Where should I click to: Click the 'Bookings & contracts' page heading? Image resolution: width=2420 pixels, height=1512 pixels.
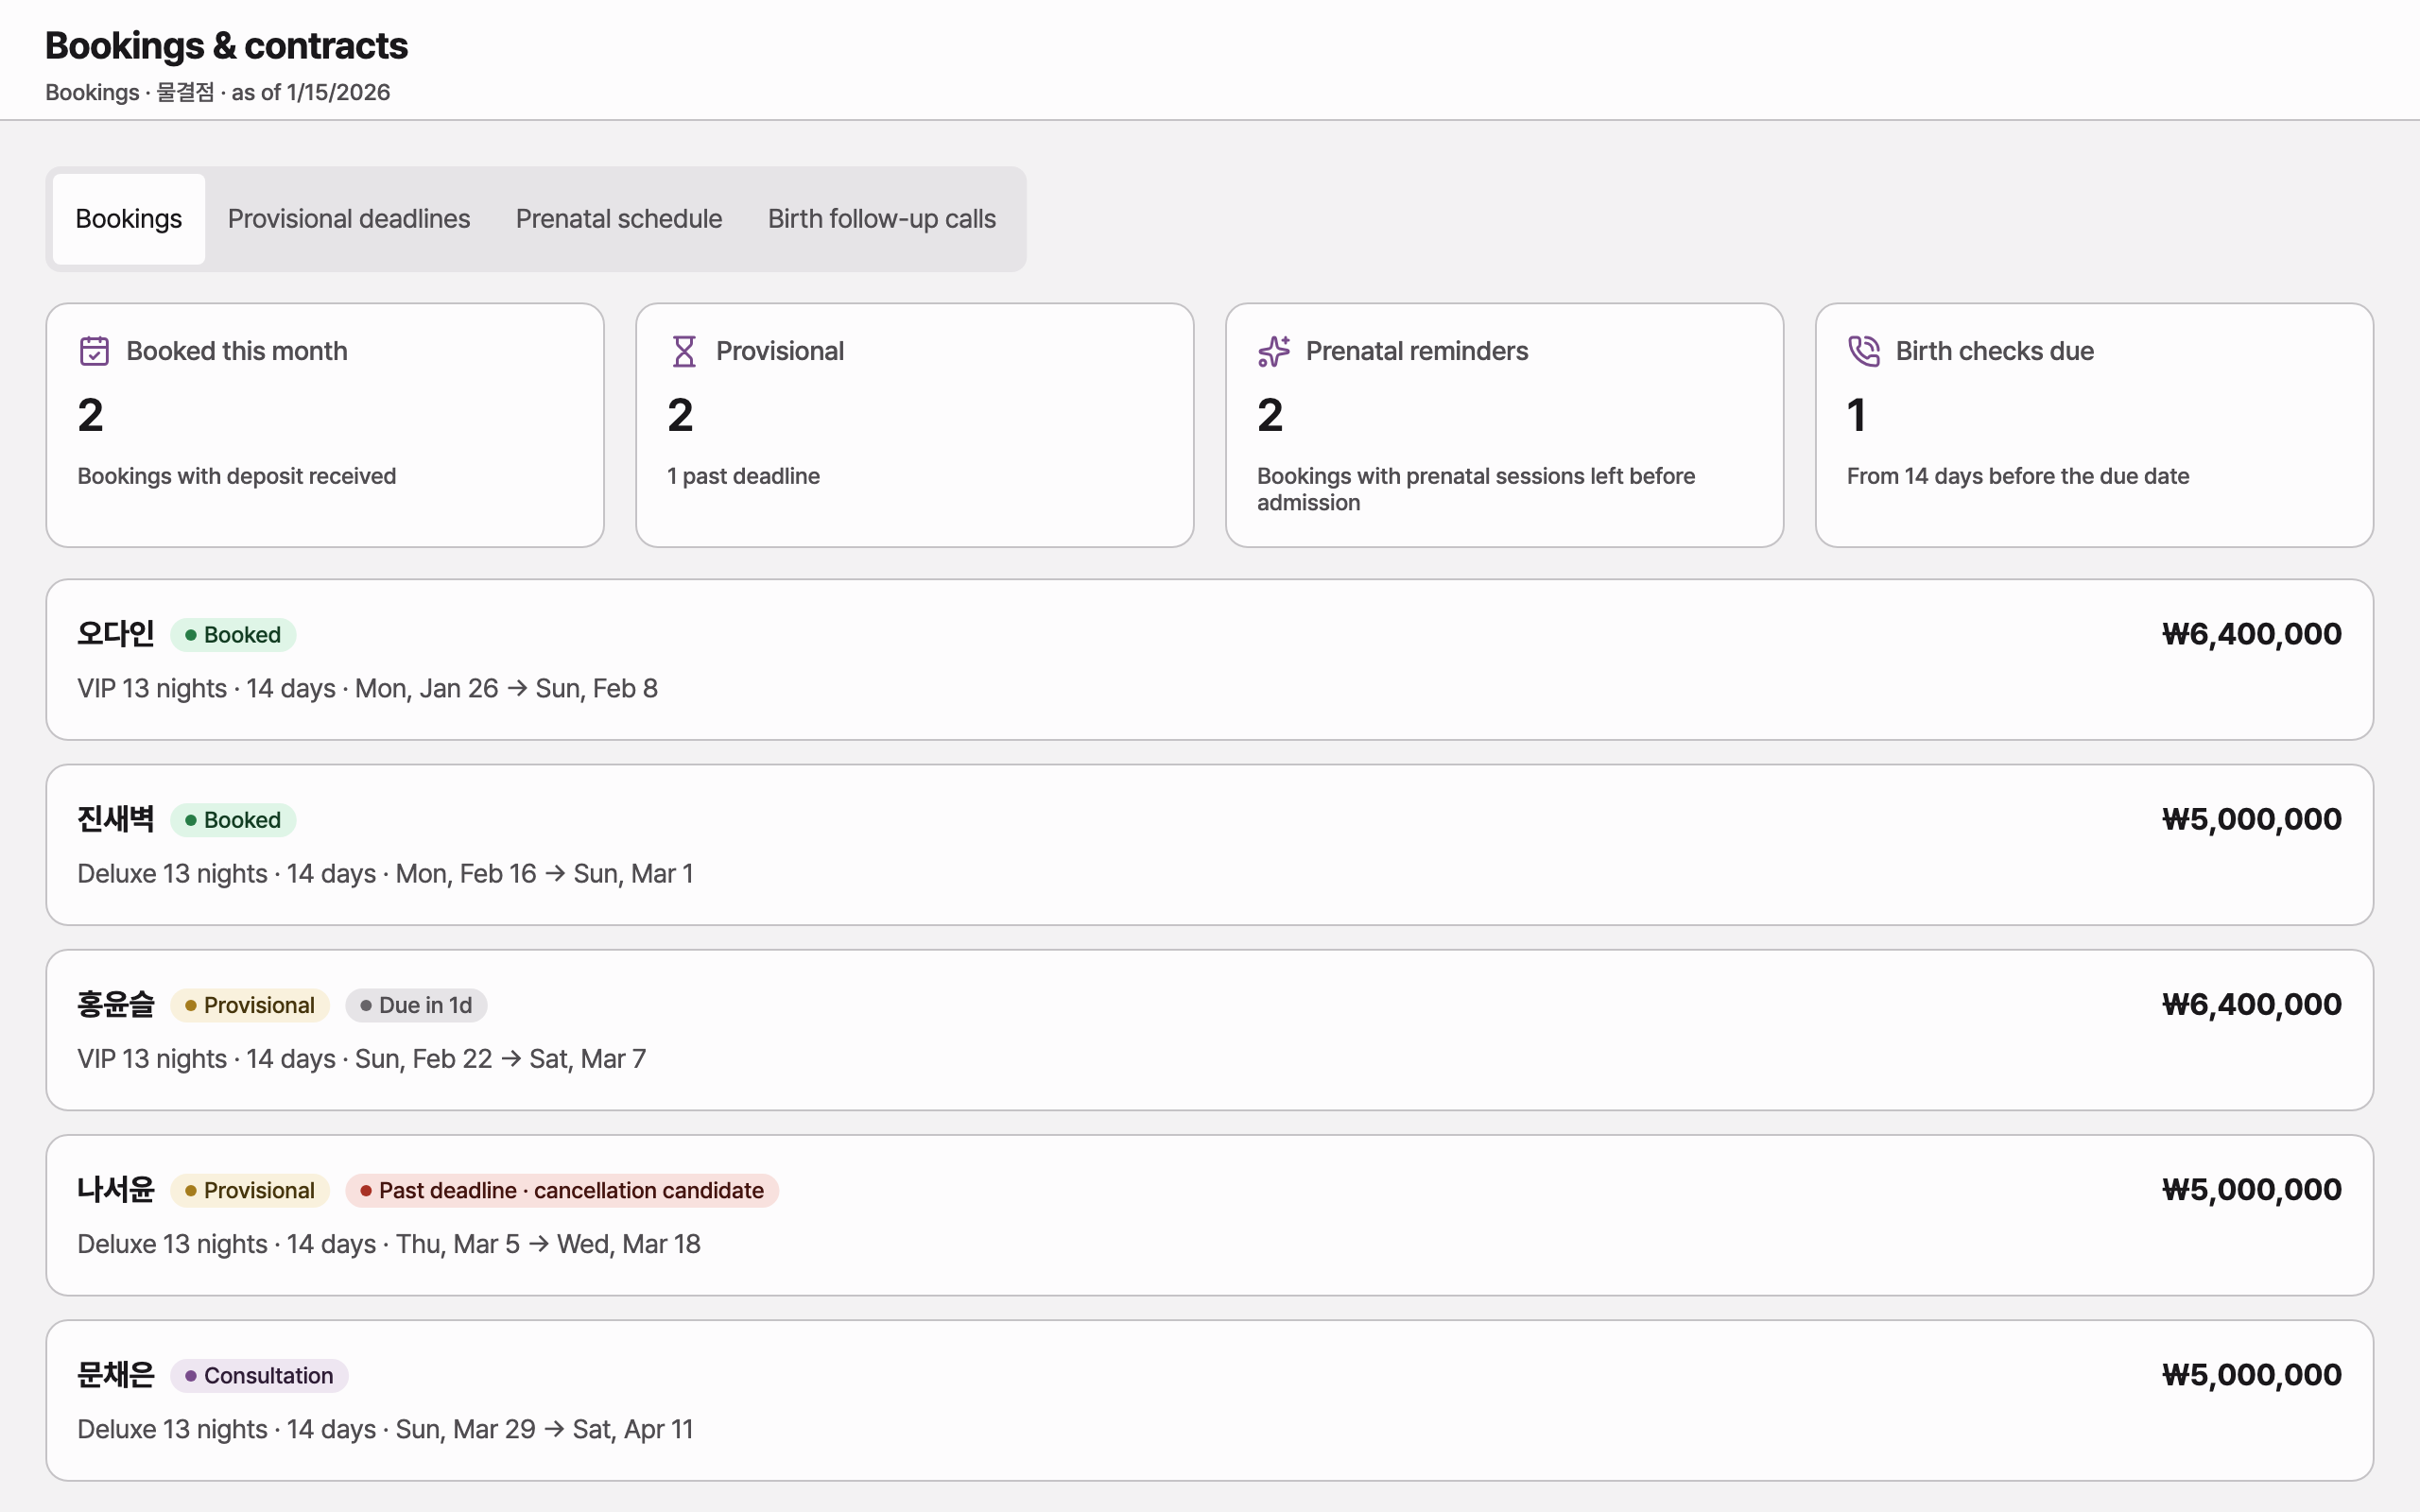[x=227, y=46]
